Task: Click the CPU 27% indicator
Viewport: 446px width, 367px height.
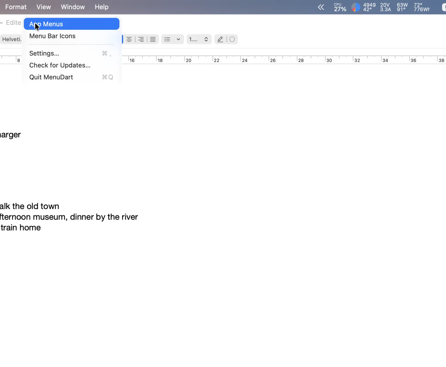Action: pyautogui.click(x=340, y=7)
